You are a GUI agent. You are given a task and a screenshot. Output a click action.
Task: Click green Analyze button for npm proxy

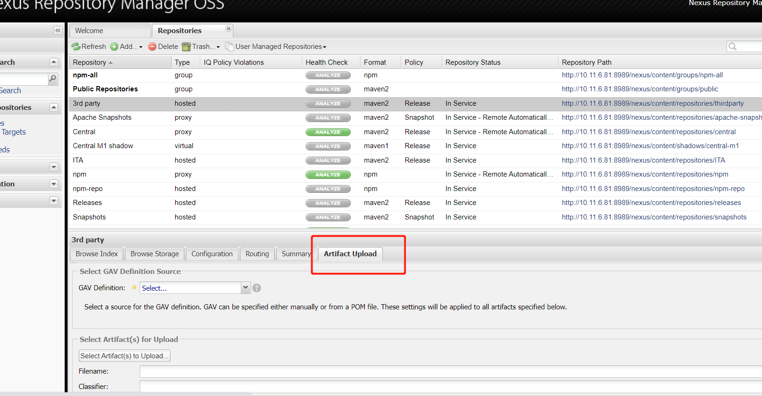tap(328, 175)
